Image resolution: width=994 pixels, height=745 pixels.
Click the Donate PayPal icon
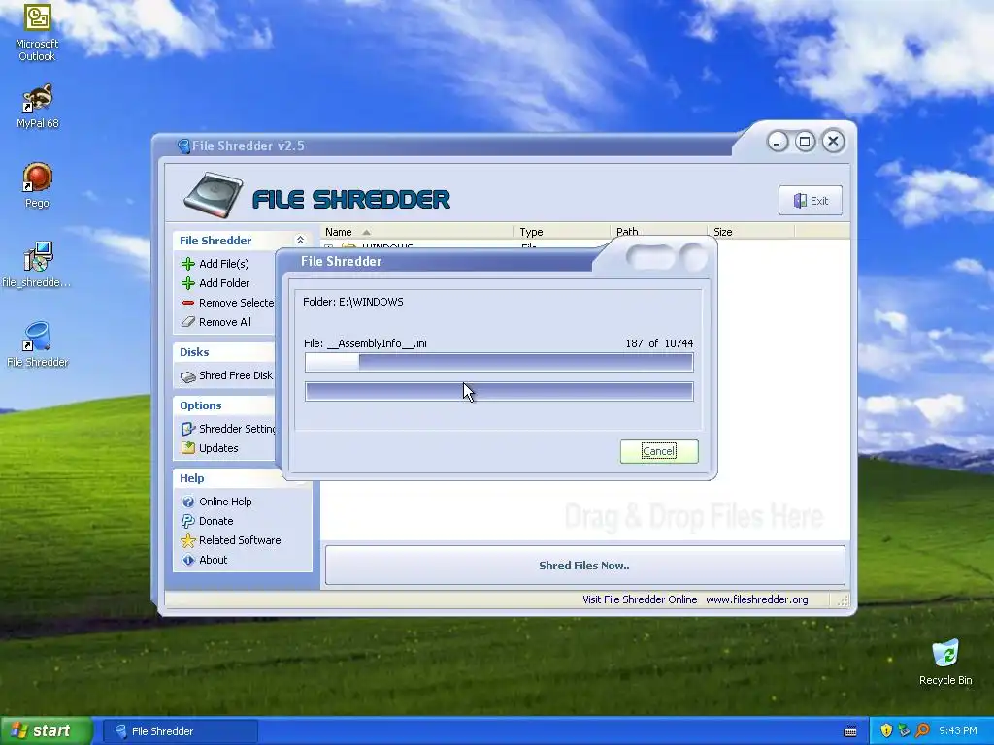pyautogui.click(x=188, y=521)
